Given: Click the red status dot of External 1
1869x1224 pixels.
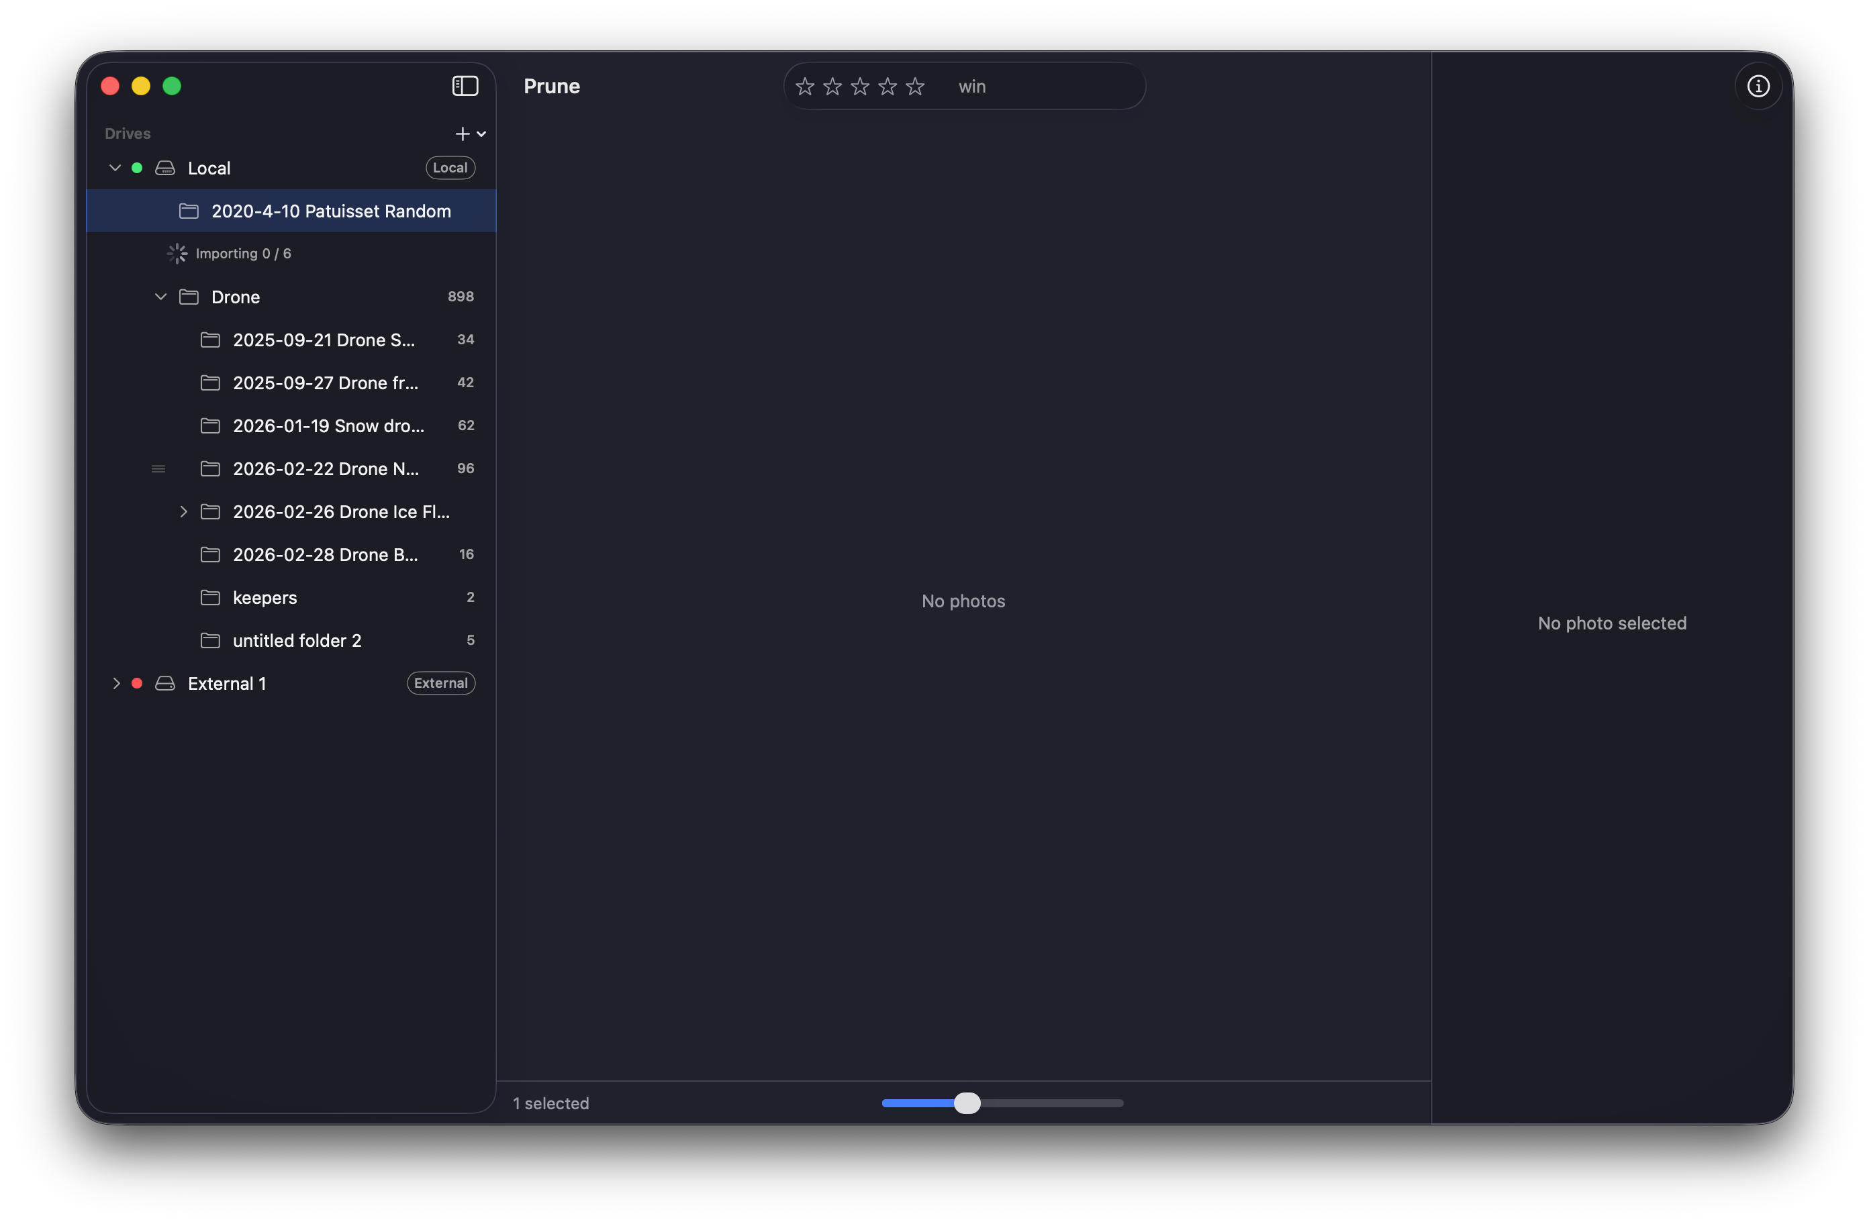Looking at the screenshot, I should [x=137, y=683].
